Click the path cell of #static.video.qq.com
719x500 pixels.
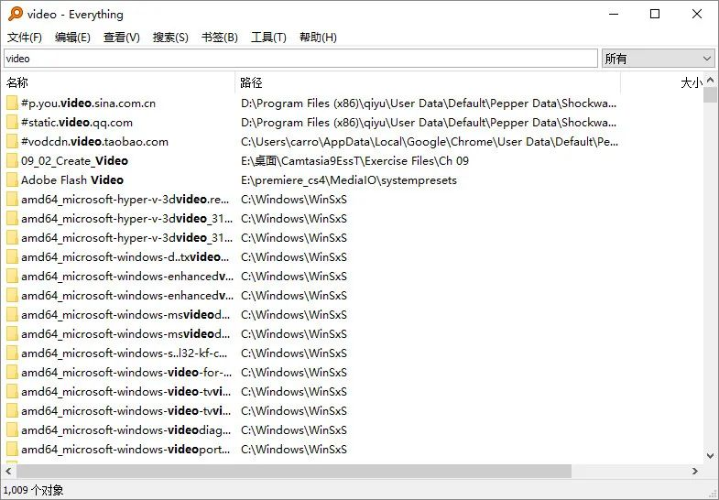point(429,123)
